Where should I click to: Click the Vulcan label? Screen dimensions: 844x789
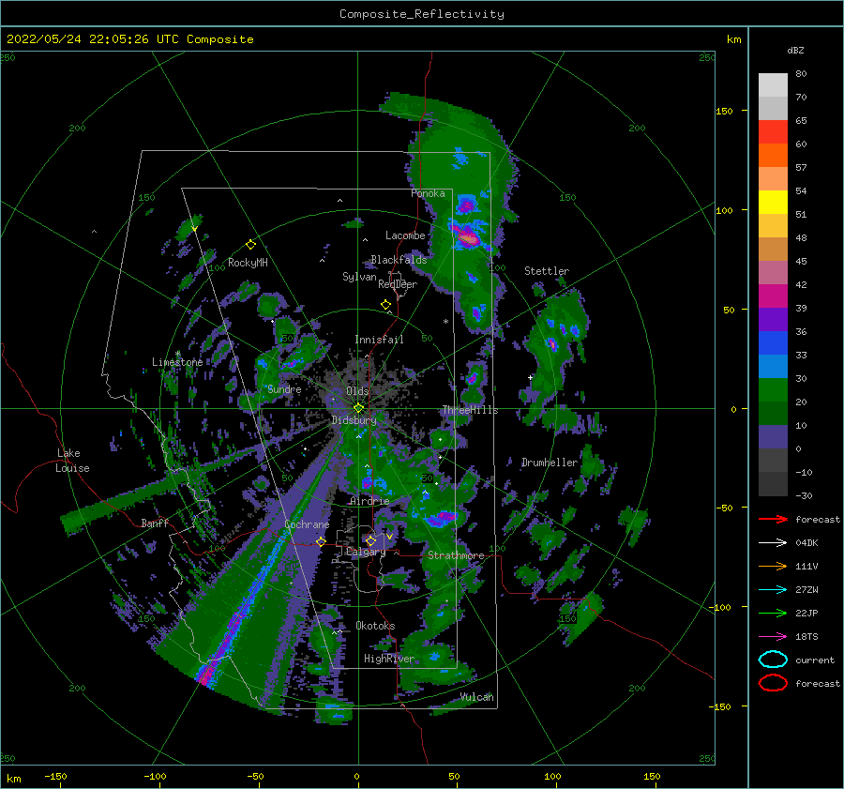476,697
